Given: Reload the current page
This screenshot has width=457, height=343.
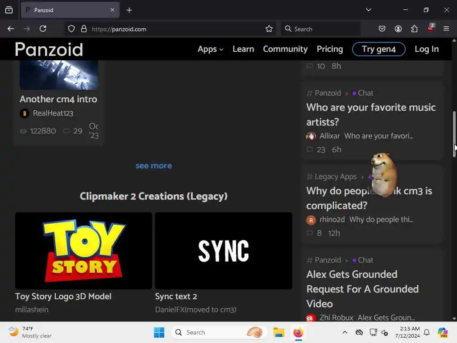Looking at the screenshot, I should [x=43, y=29].
